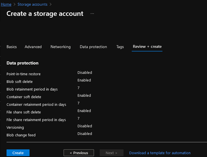The height and width of the screenshot is (157, 207).
Task: Click the Container soft delete label
Action: (x=24, y=97)
